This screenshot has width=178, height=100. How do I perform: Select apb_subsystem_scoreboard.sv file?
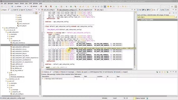click(x=22, y=60)
